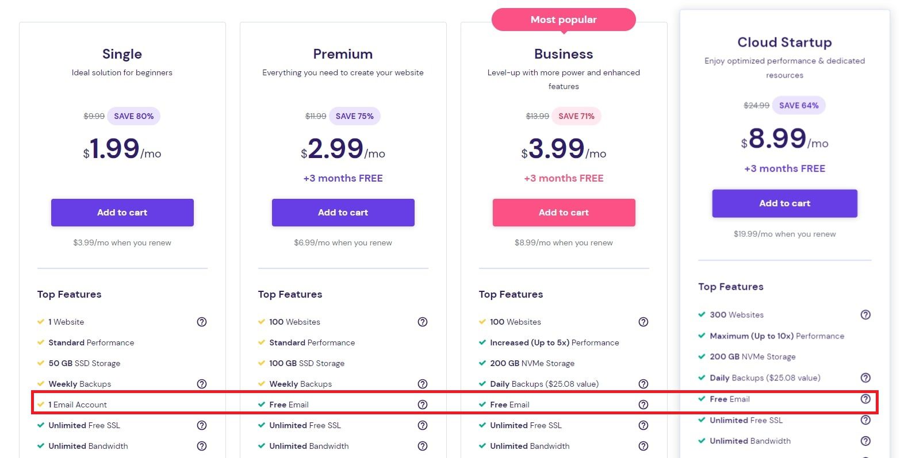The image size is (912, 458).
Task: Click the SAVE 80% badge on Single plan
Action: point(133,116)
